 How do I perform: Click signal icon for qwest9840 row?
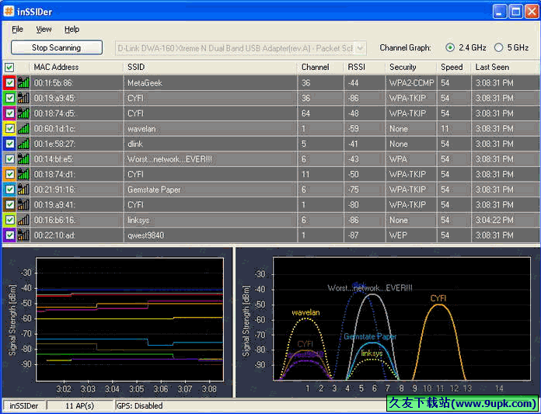point(23,235)
